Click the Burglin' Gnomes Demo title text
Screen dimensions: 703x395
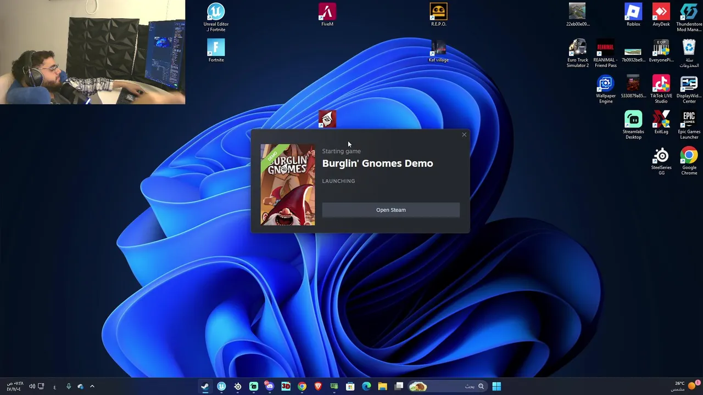(x=377, y=163)
